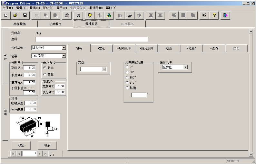The width and height of the screenshot is (256, 164).
Task: Expand the 元件类型 dropdown
Action: point(64,48)
